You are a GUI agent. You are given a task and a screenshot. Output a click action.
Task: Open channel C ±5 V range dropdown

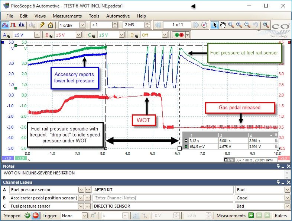[121, 35]
